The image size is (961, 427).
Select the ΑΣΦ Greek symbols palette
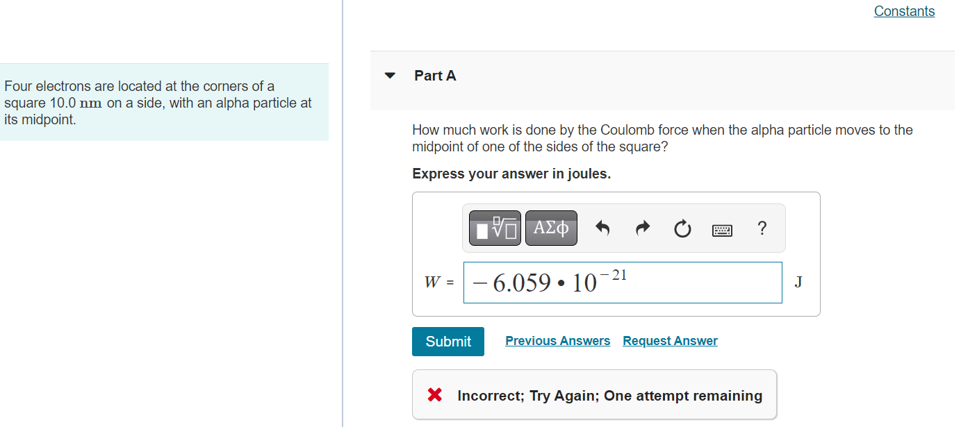point(551,228)
